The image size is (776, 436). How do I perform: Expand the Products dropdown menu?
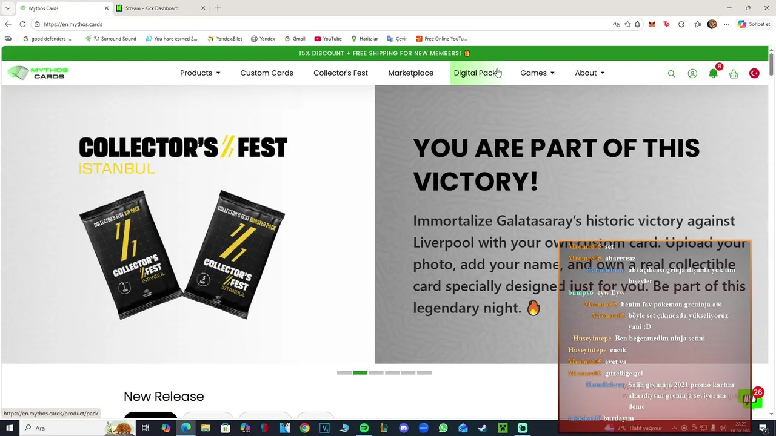[x=200, y=73]
